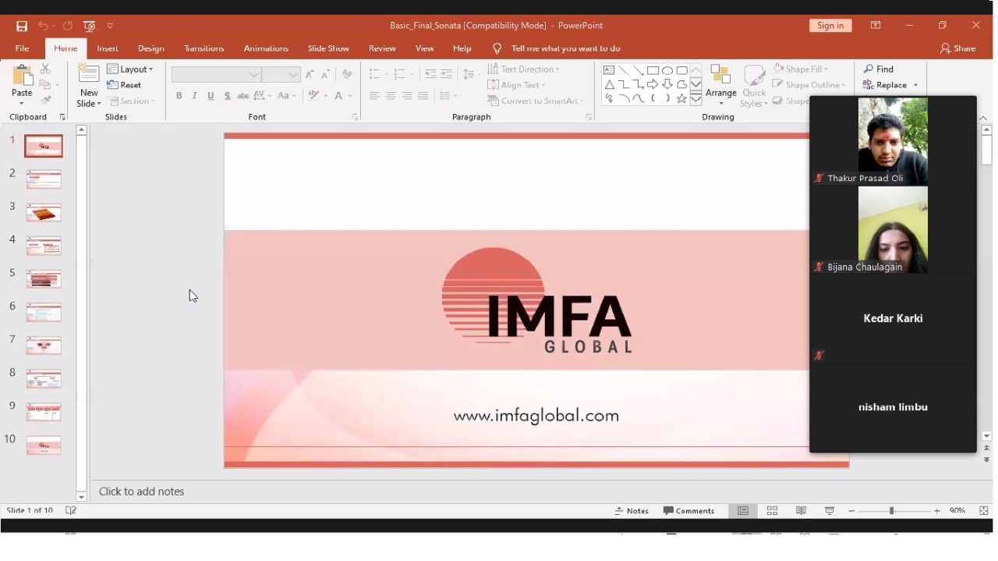The image size is (998, 561).
Task: Click Clear All Formatting icon
Action: point(347,75)
